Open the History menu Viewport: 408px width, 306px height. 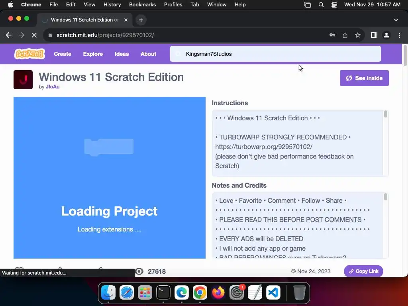click(112, 5)
